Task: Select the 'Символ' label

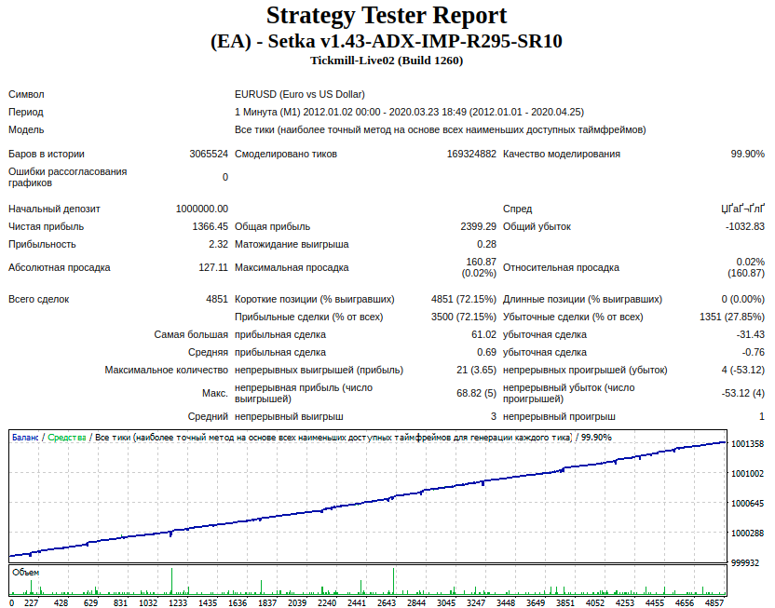Action: tap(26, 94)
